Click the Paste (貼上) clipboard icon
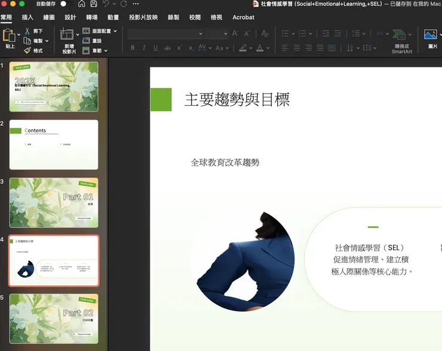Screen dimensions: 442x351 click(9, 35)
